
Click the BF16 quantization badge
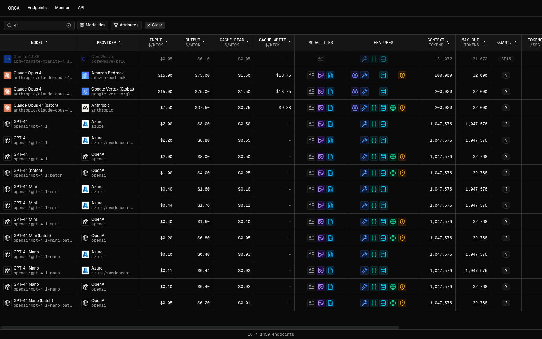click(506, 59)
